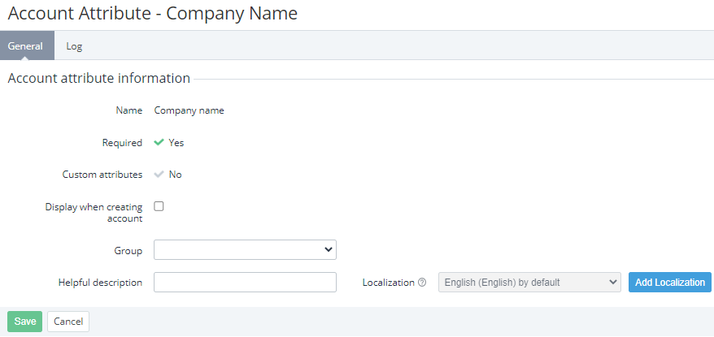Select the Company name value text
The image size is (714, 337).
(189, 110)
